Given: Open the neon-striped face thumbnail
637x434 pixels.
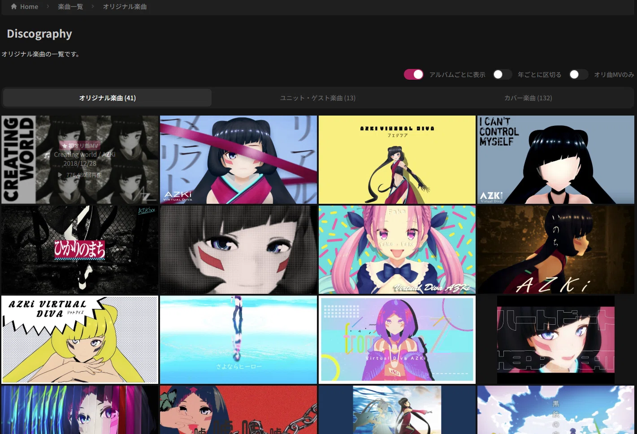Looking at the screenshot, I should (x=80, y=410).
